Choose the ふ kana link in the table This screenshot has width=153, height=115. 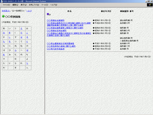tap(16, 50)
